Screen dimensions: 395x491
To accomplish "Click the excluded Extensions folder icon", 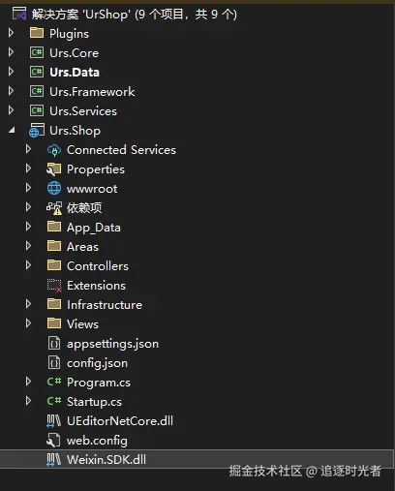I will [54, 286].
